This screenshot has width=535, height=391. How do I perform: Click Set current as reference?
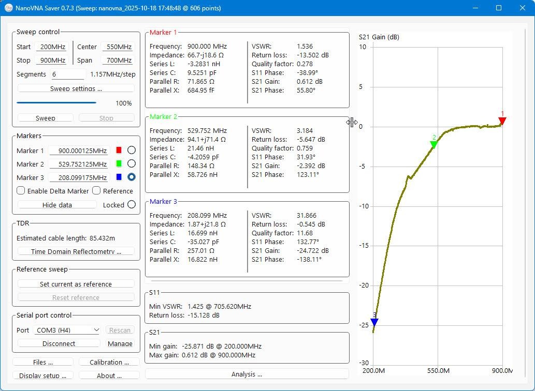pos(76,284)
